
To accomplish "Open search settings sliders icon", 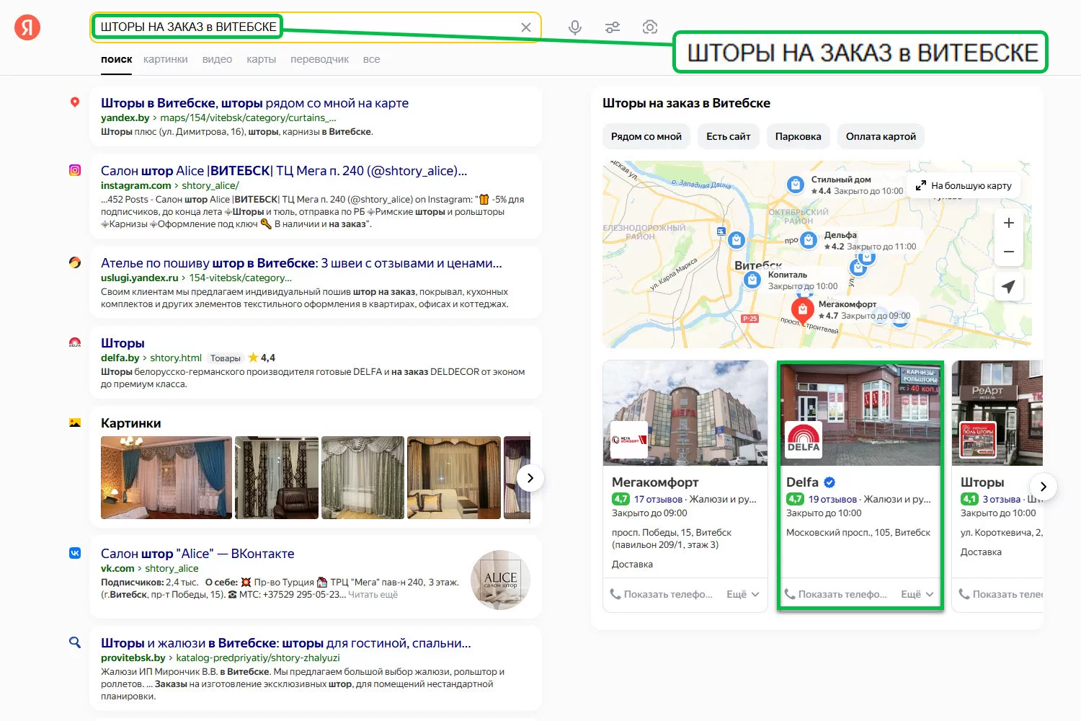I will coord(612,27).
